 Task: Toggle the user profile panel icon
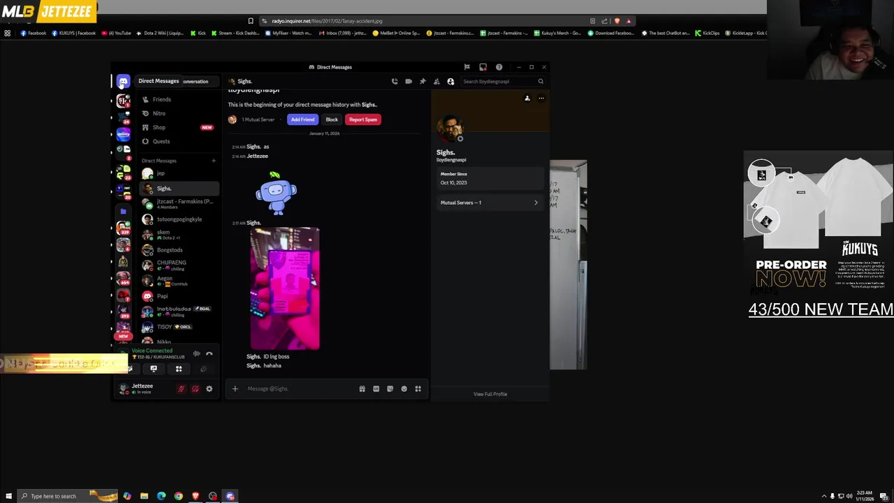point(450,82)
